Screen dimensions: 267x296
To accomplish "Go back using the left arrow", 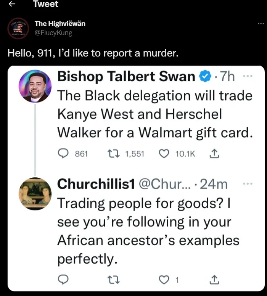I will point(12,4).
